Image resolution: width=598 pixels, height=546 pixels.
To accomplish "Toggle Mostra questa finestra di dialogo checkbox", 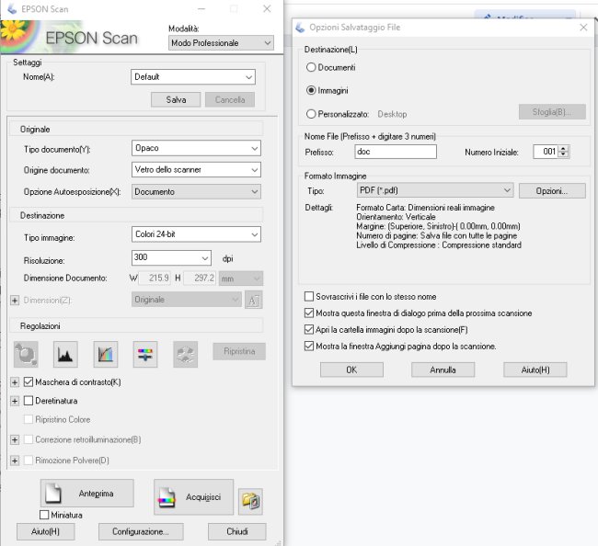I will [309, 313].
